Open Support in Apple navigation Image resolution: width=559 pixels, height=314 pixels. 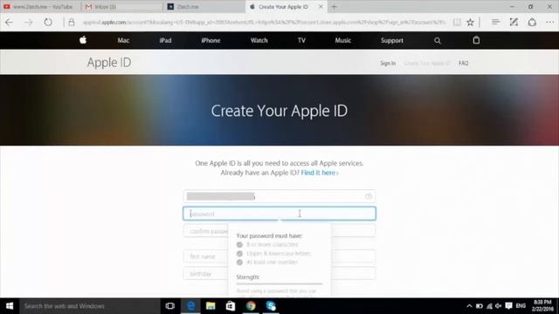click(x=392, y=41)
